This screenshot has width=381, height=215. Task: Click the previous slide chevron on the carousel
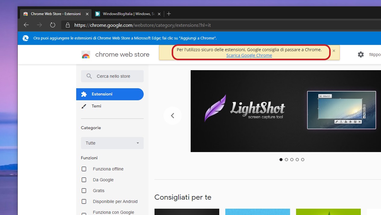173,116
